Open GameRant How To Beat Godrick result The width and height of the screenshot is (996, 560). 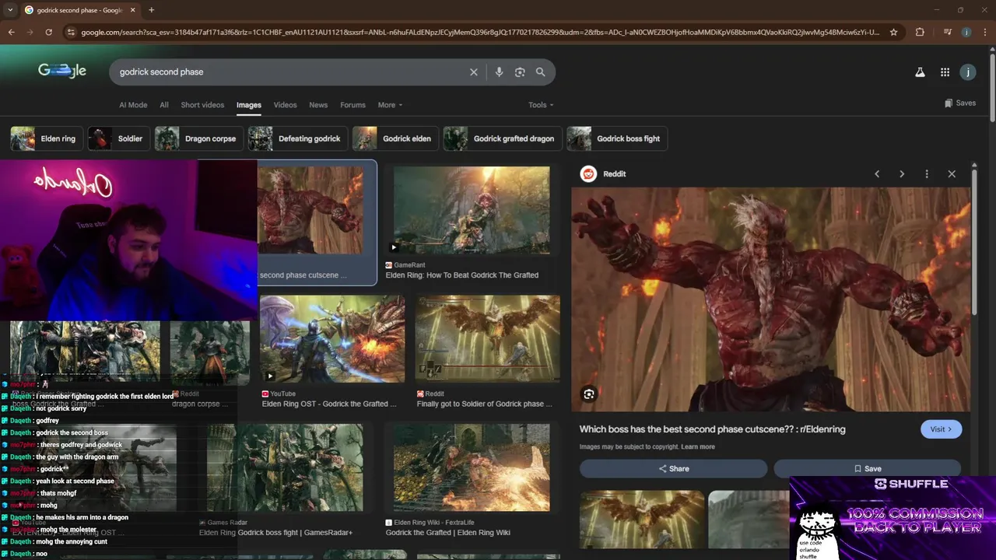[x=472, y=212]
